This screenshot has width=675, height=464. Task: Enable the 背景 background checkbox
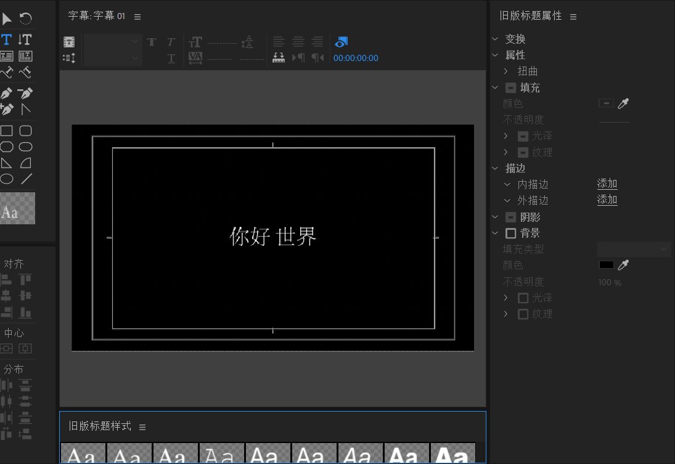click(510, 234)
